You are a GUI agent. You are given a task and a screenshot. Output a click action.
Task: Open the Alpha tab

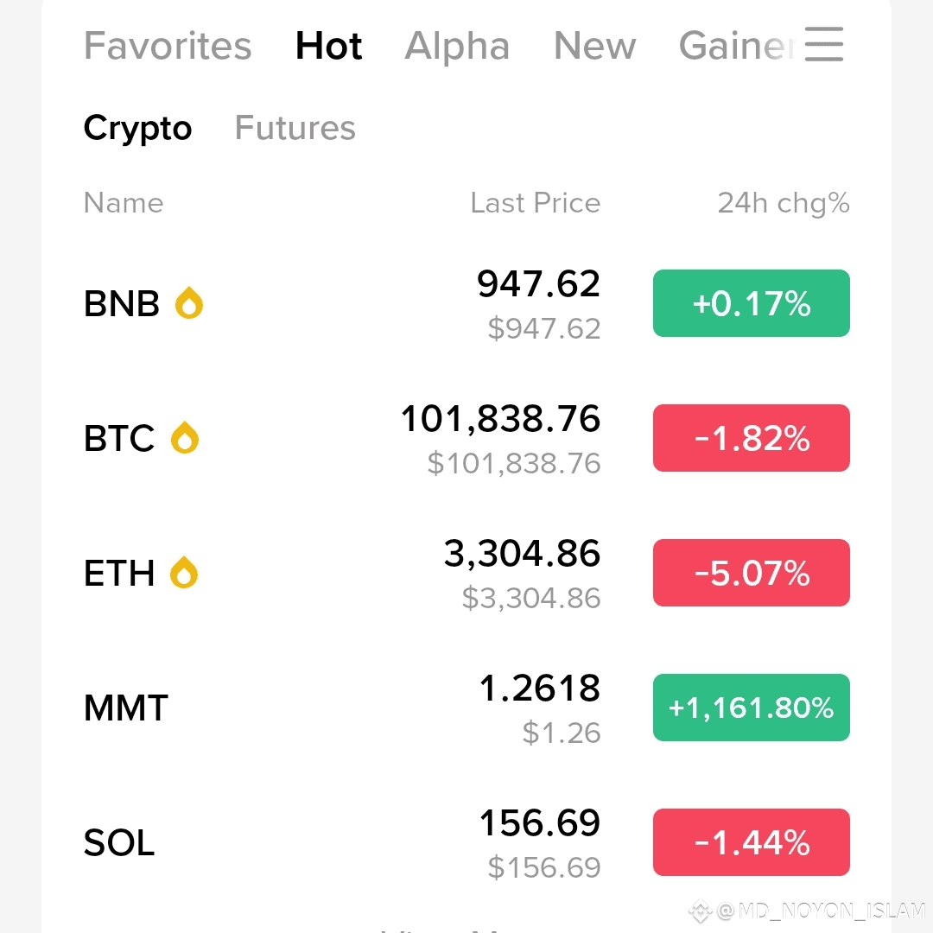coord(457,46)
